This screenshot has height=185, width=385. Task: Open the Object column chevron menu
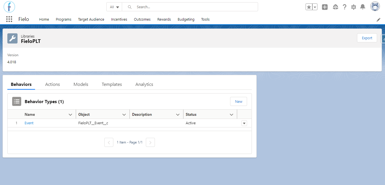(124, 115)
